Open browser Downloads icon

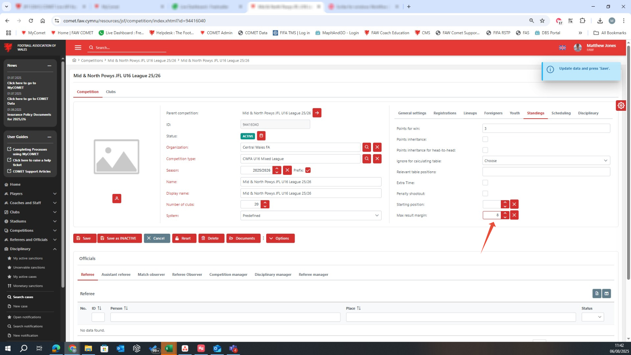point(600,21)
